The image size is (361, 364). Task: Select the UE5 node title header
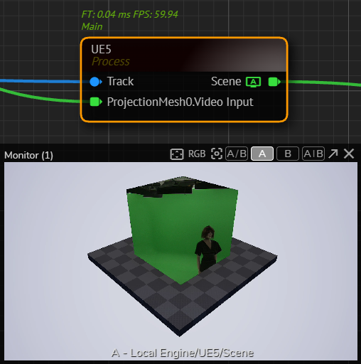(x=184, y=55)
